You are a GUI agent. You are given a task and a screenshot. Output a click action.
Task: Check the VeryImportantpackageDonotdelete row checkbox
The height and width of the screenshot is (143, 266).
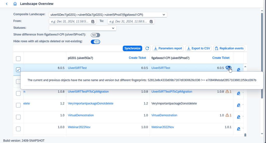18,105
